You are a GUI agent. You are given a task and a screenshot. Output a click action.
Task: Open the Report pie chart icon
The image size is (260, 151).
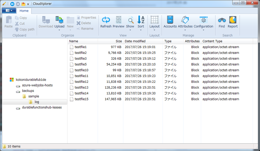(x=233, y=20)
